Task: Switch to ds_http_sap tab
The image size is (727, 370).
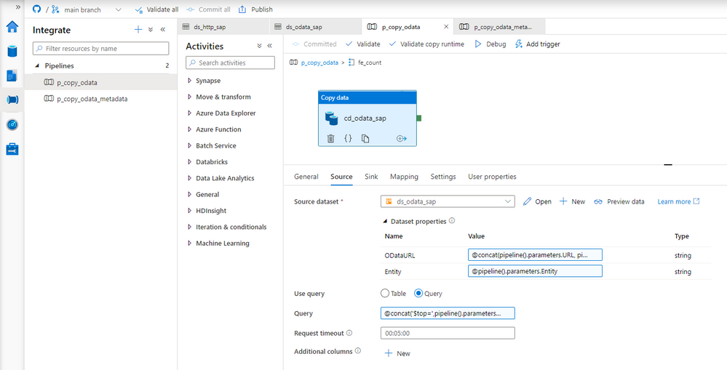Action: (x=223, y=27)
